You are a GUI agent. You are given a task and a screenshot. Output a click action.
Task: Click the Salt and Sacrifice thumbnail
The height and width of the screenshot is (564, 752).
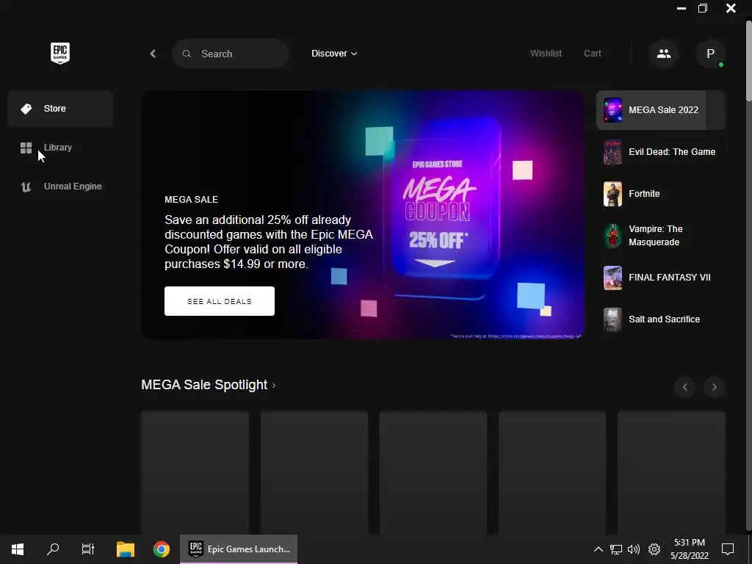click(612, 319)
